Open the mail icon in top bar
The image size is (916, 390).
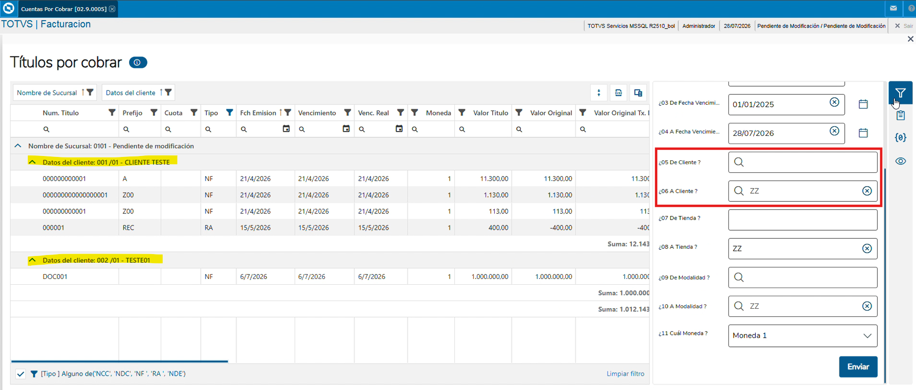(x=893, y=8)
